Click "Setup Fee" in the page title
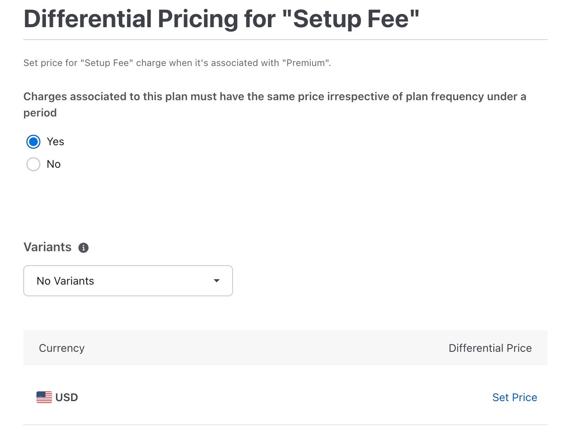This screenshot has width=584, height=438. tap(351, 19)
